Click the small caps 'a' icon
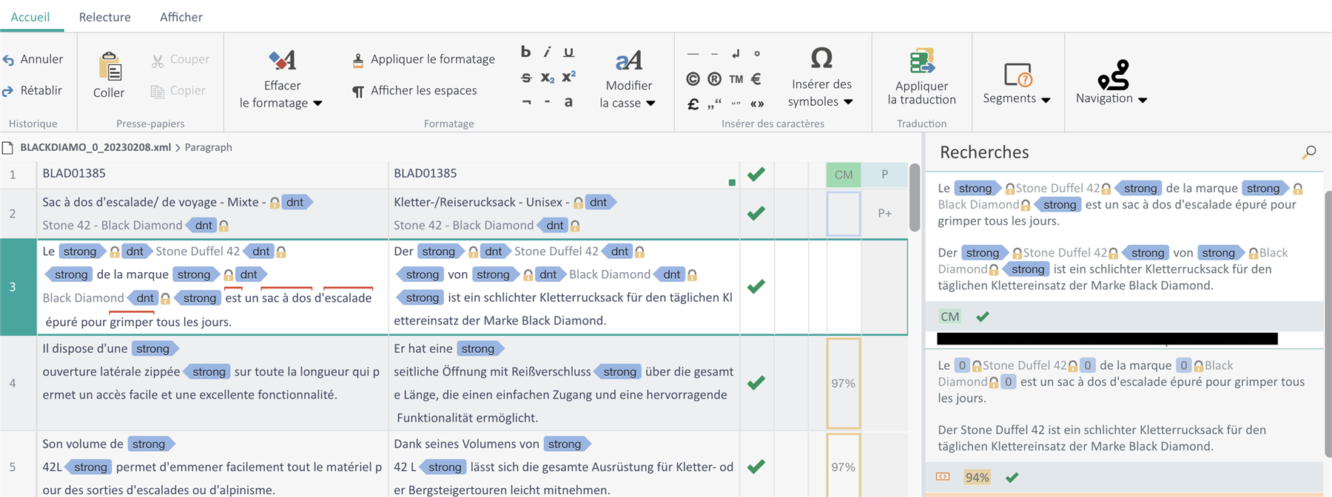 (x=568, y=102)
